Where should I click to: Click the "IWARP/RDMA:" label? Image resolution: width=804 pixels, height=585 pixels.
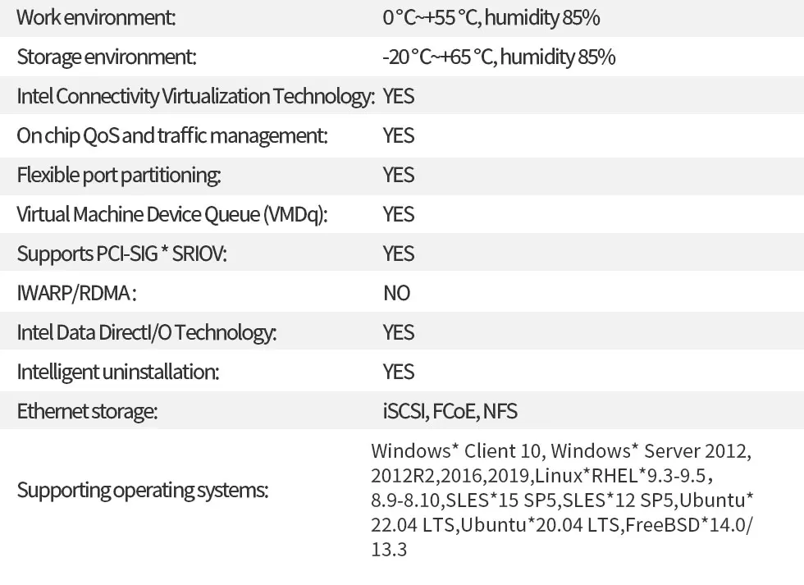pyautogui.click(x=76, y=293)
